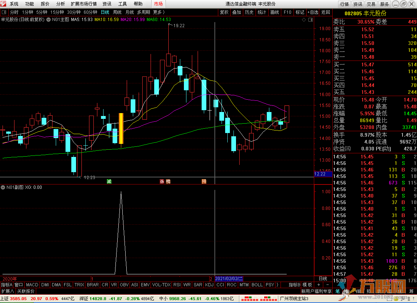Screen dimensions: 417x303
Task: Click the 标记 button
Action: pyautogui.click(x=300, y=12)
